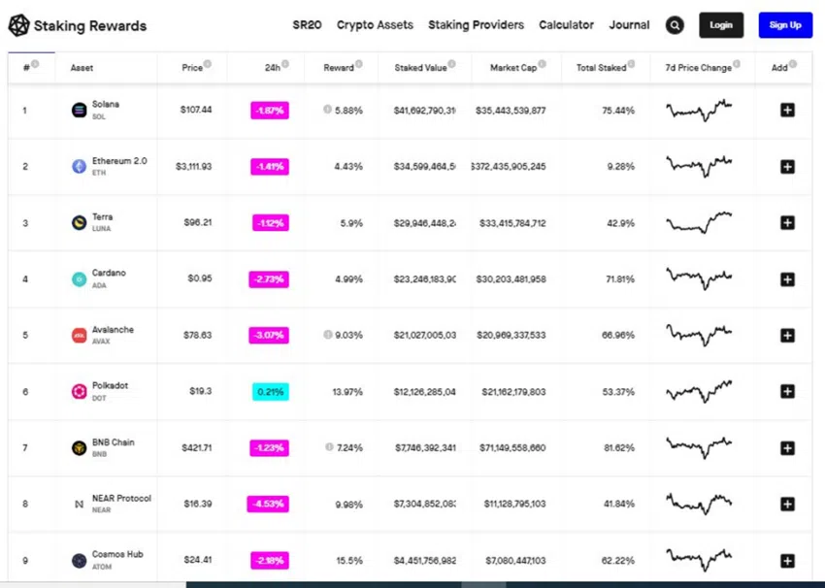This screenshot has height=588, width=825.
Task: Click the Staking Rewards logo
Action: 77,25
